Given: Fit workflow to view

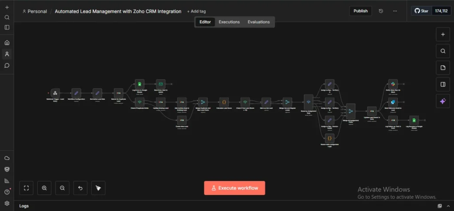Looking at the screenshot, I should click(x=26, y=188).
